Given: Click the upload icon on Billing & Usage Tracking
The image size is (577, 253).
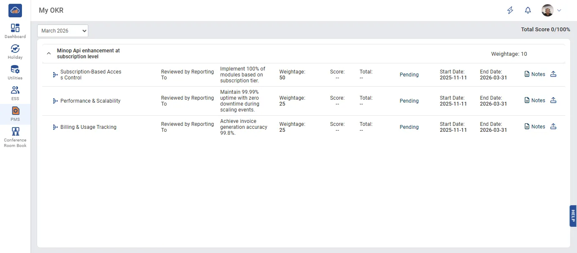Looking at the screenshot, I should (x=554, y=127).
